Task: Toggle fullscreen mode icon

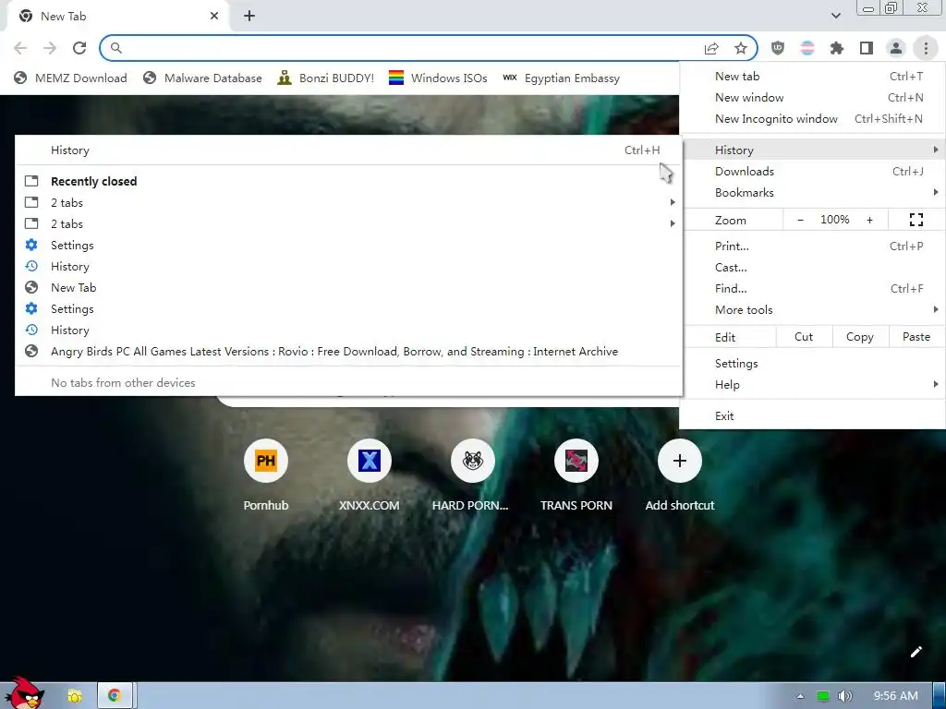Action: (x=916, y=220)
